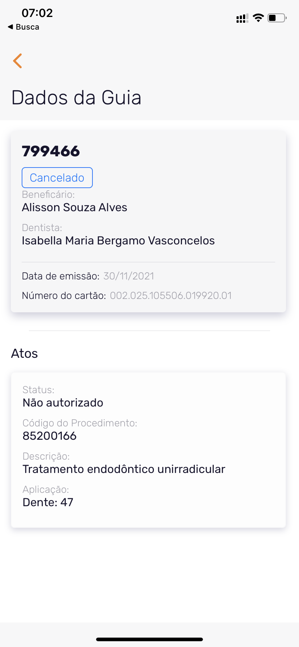Tap the Atos section heading
The width and height of the screenshot is (299, 647).
[25, 353]
